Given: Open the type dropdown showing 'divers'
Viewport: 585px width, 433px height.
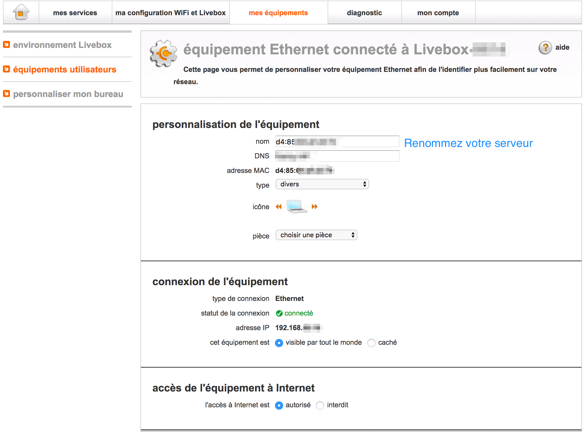Looking at the screenshot, I should click(322, 184).
